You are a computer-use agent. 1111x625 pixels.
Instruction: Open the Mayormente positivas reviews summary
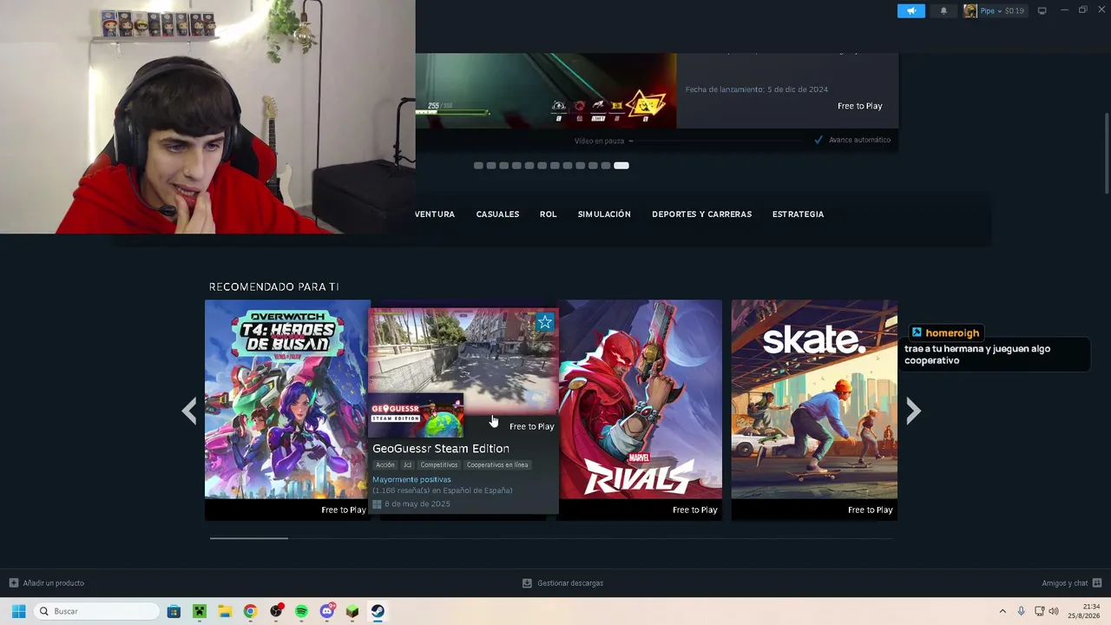(x=411, y=480)
